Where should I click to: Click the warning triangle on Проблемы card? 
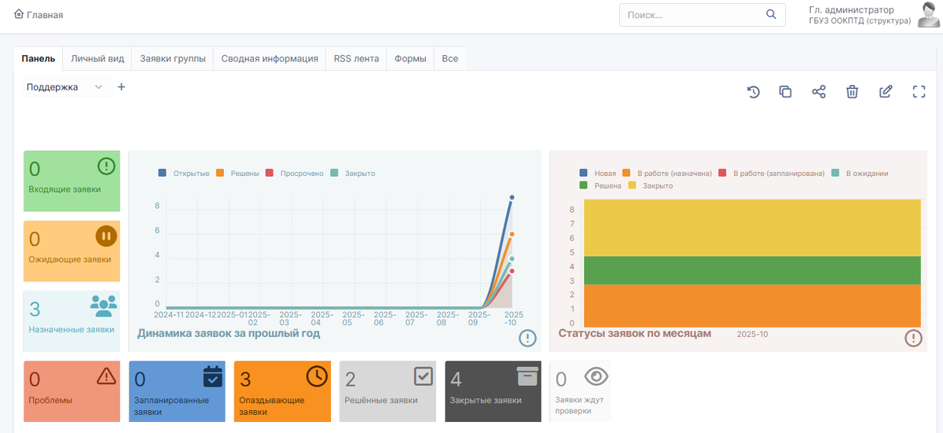(x=106, y=376)
